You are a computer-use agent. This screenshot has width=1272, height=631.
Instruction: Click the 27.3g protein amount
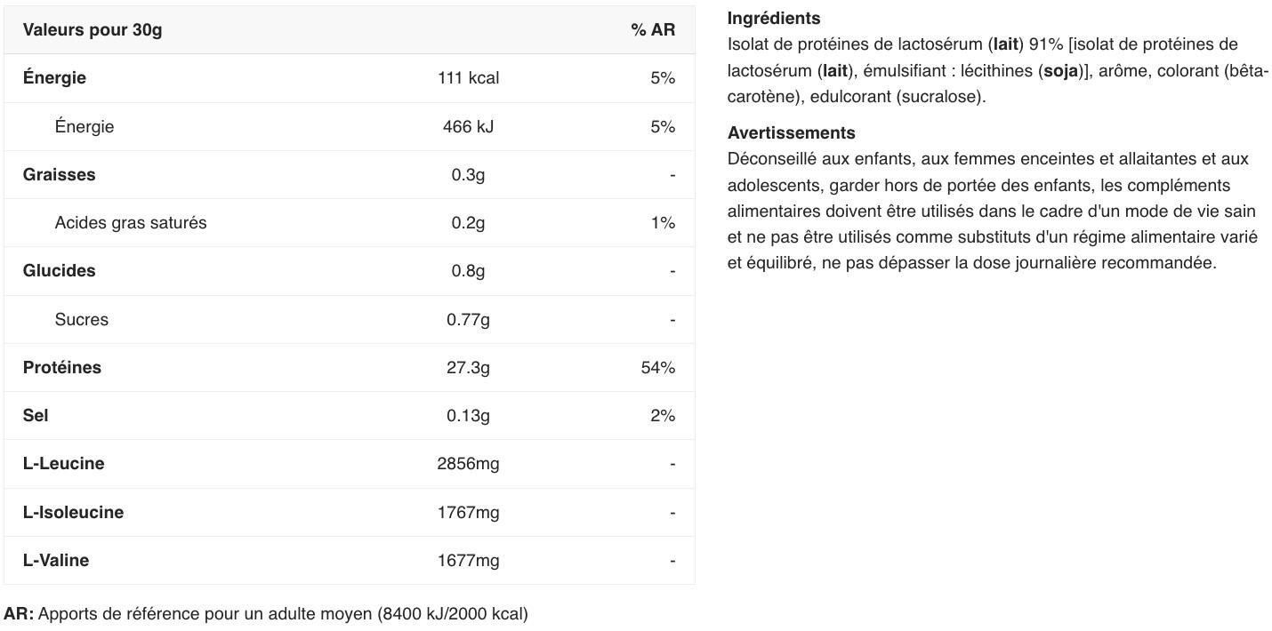(x=468, y=368)
